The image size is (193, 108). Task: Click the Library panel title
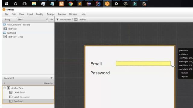[x=7, y=19]
